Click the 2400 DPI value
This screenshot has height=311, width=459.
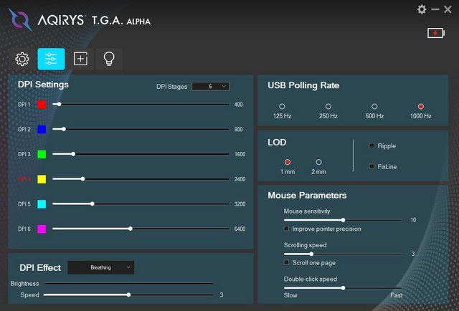click(x=240, y=179)
